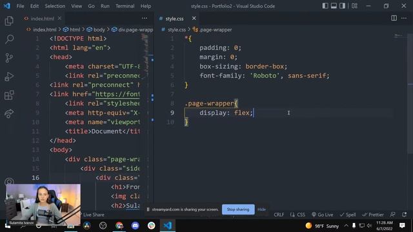Screen dimensions: 413x232
Task: Expand the body breadcrumb element
Action: tap(96, 30)
